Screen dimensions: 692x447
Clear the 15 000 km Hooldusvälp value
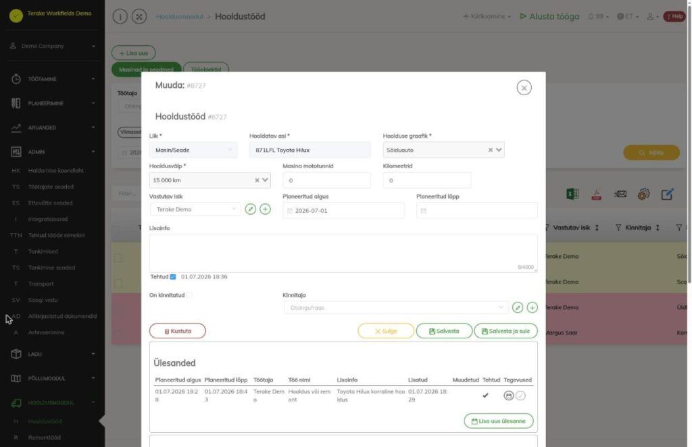point(257,180)
